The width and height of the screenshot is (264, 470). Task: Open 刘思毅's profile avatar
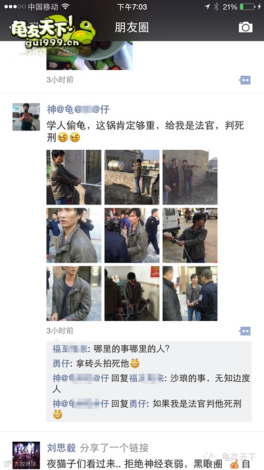tap(26, 455)
